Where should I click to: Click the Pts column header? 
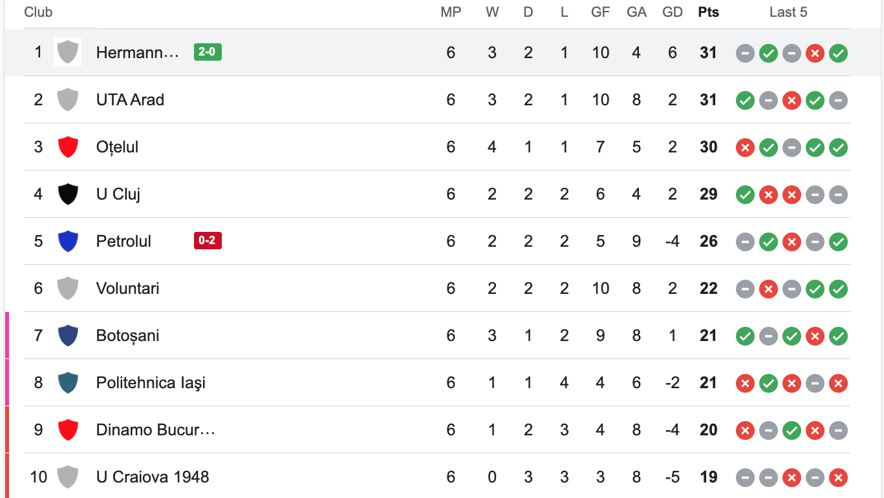709,12
